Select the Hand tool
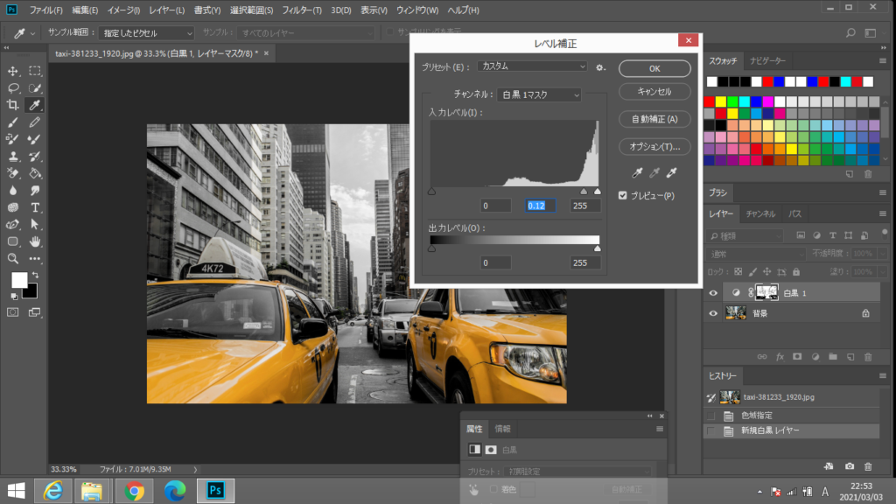This screenshot has height=504, width=896. pyautogui.click(x=35, y=241)
